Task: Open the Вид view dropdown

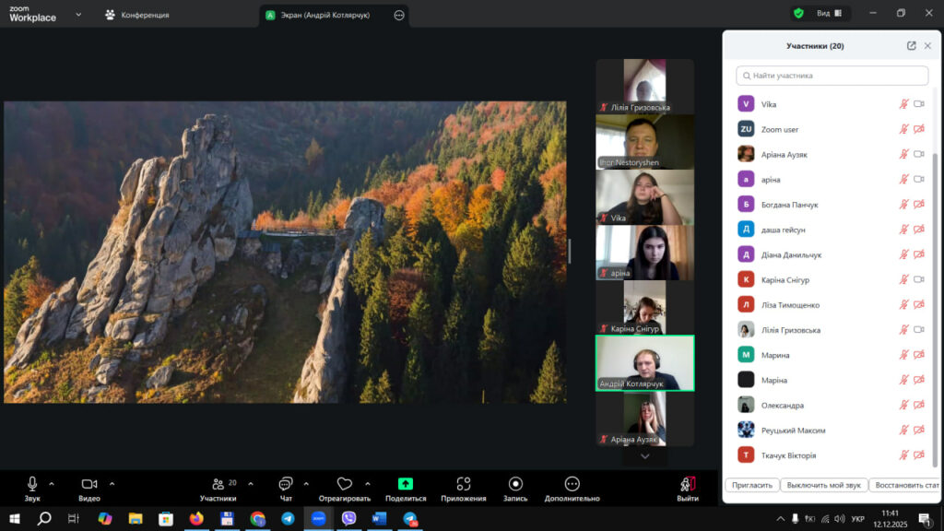Action: (823, 14)
